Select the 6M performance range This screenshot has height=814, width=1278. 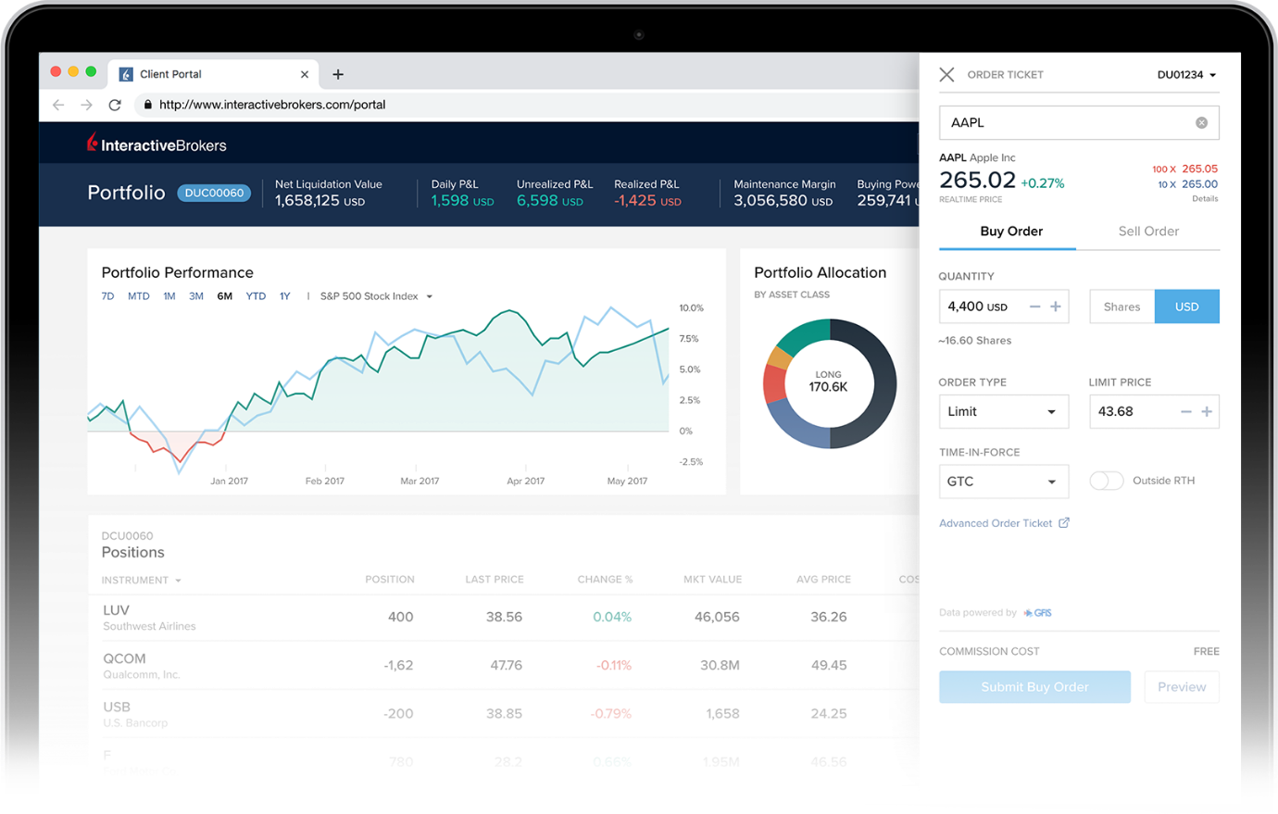(x=225, y=296)
